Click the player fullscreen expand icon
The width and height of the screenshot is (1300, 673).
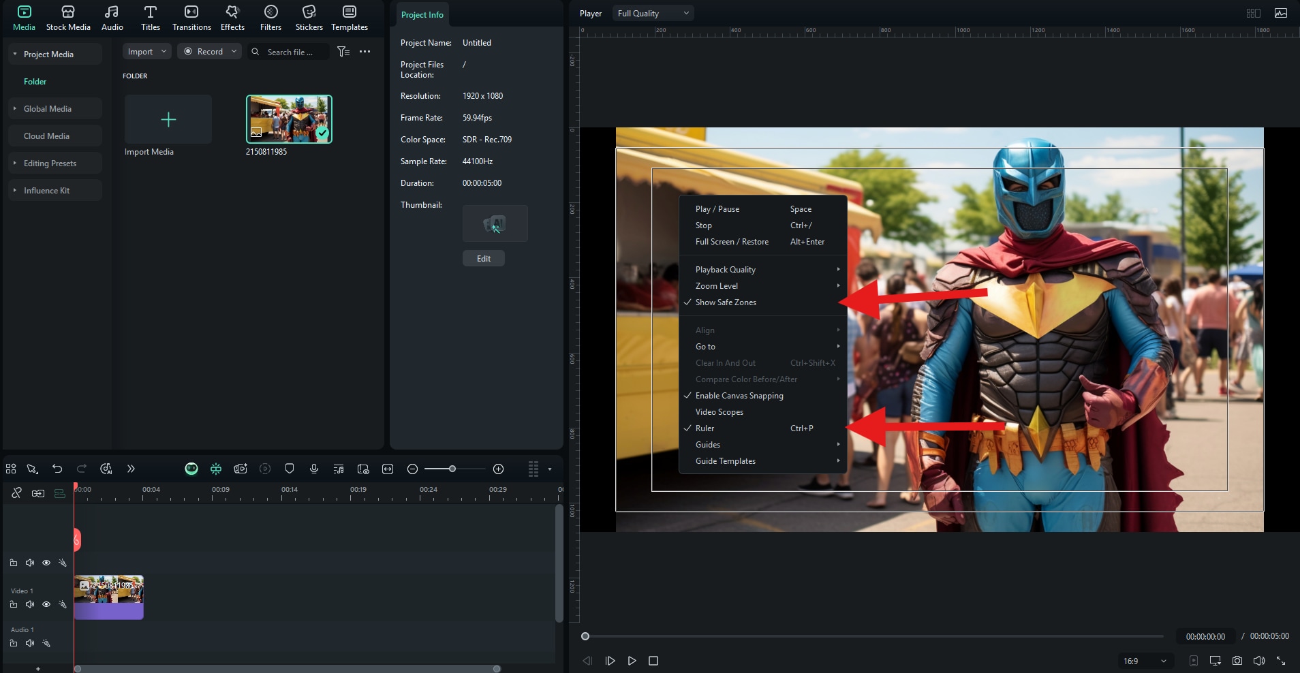1281,661
